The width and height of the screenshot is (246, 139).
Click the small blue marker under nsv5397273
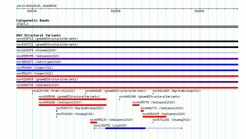click(56, 111)
